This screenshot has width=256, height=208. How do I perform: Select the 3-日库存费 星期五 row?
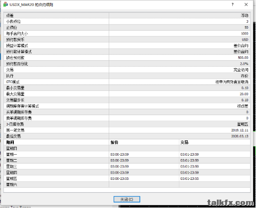[x=127, y=124]
